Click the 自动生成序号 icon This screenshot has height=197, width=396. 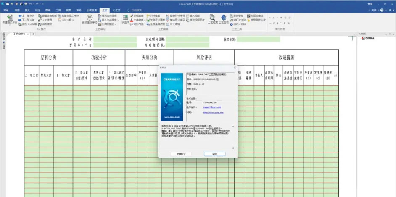[x=89, y=18]
